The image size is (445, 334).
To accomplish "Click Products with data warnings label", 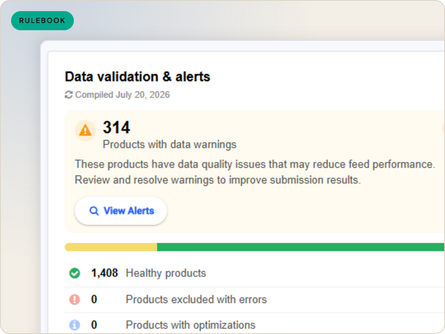I will click(x=169, y=145).
